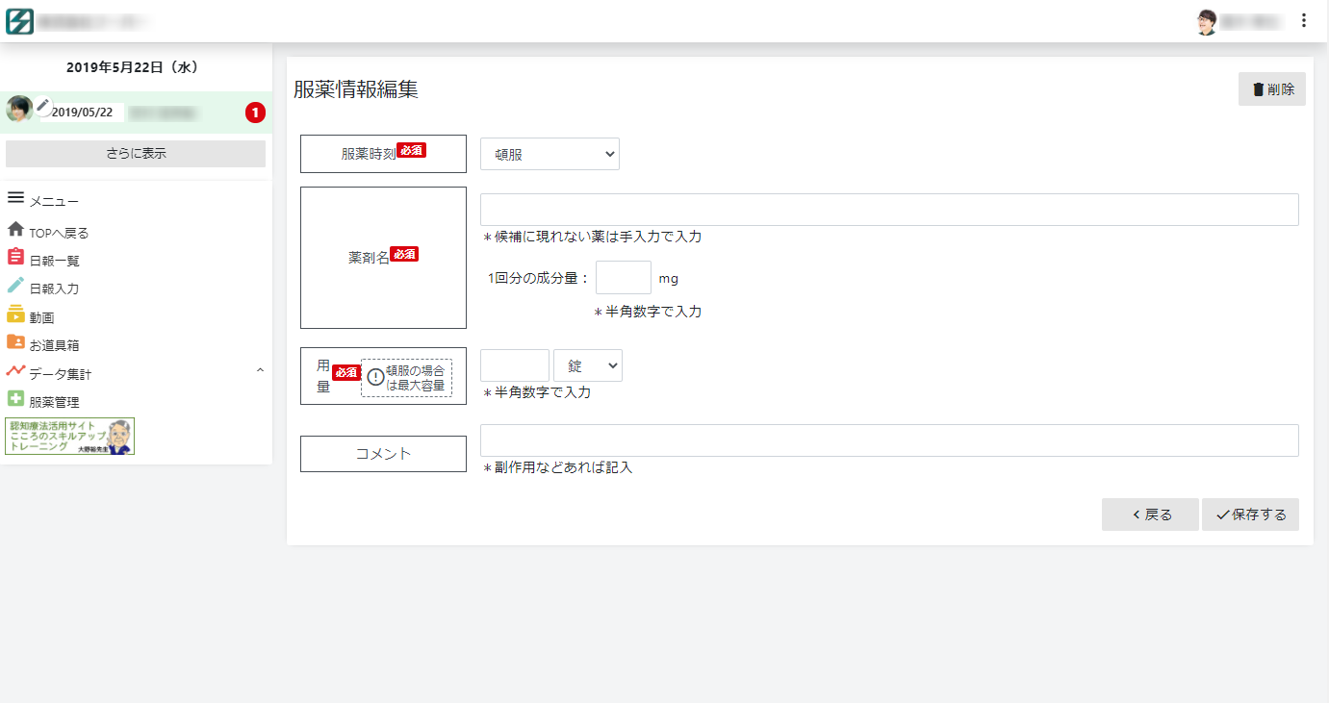The image size is (1329, 703).
Task: Click the pencil edit icon beside avatar
Action: click(x=43, y=106)
